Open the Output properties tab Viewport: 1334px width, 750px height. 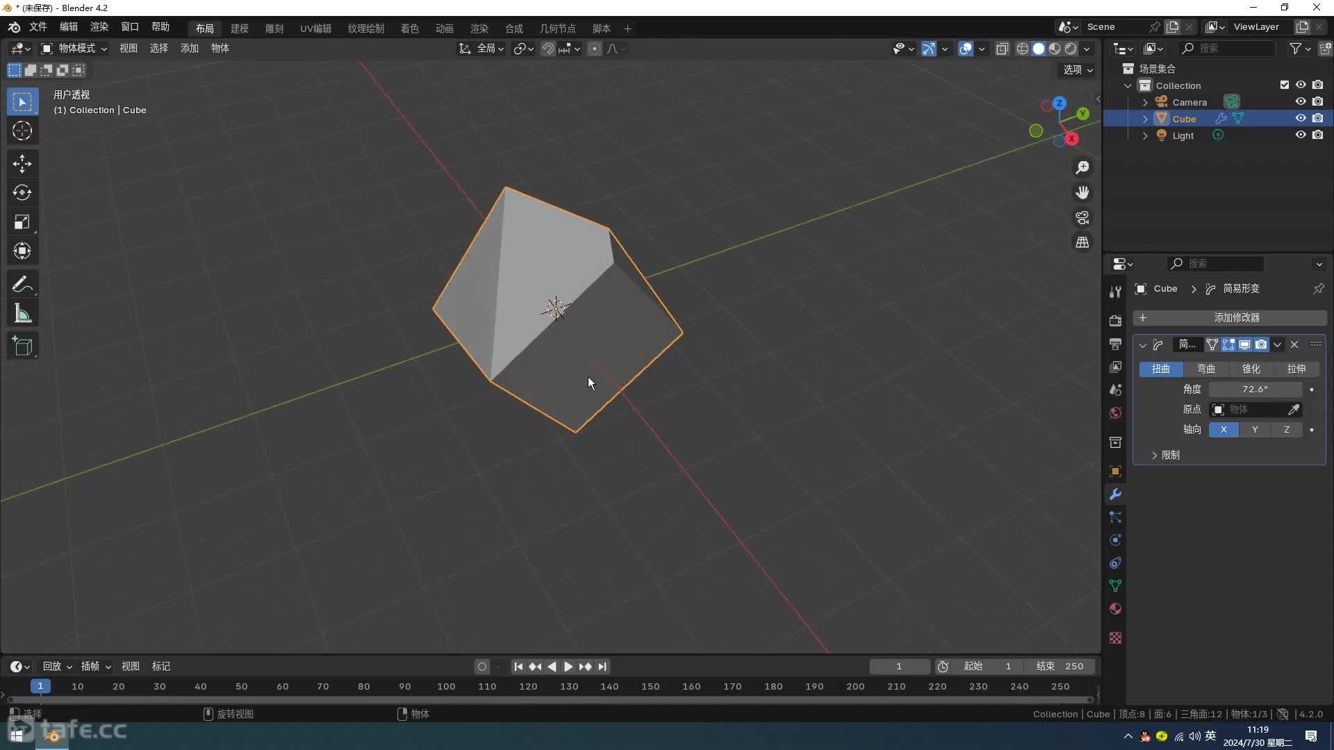click(1115, 344)
